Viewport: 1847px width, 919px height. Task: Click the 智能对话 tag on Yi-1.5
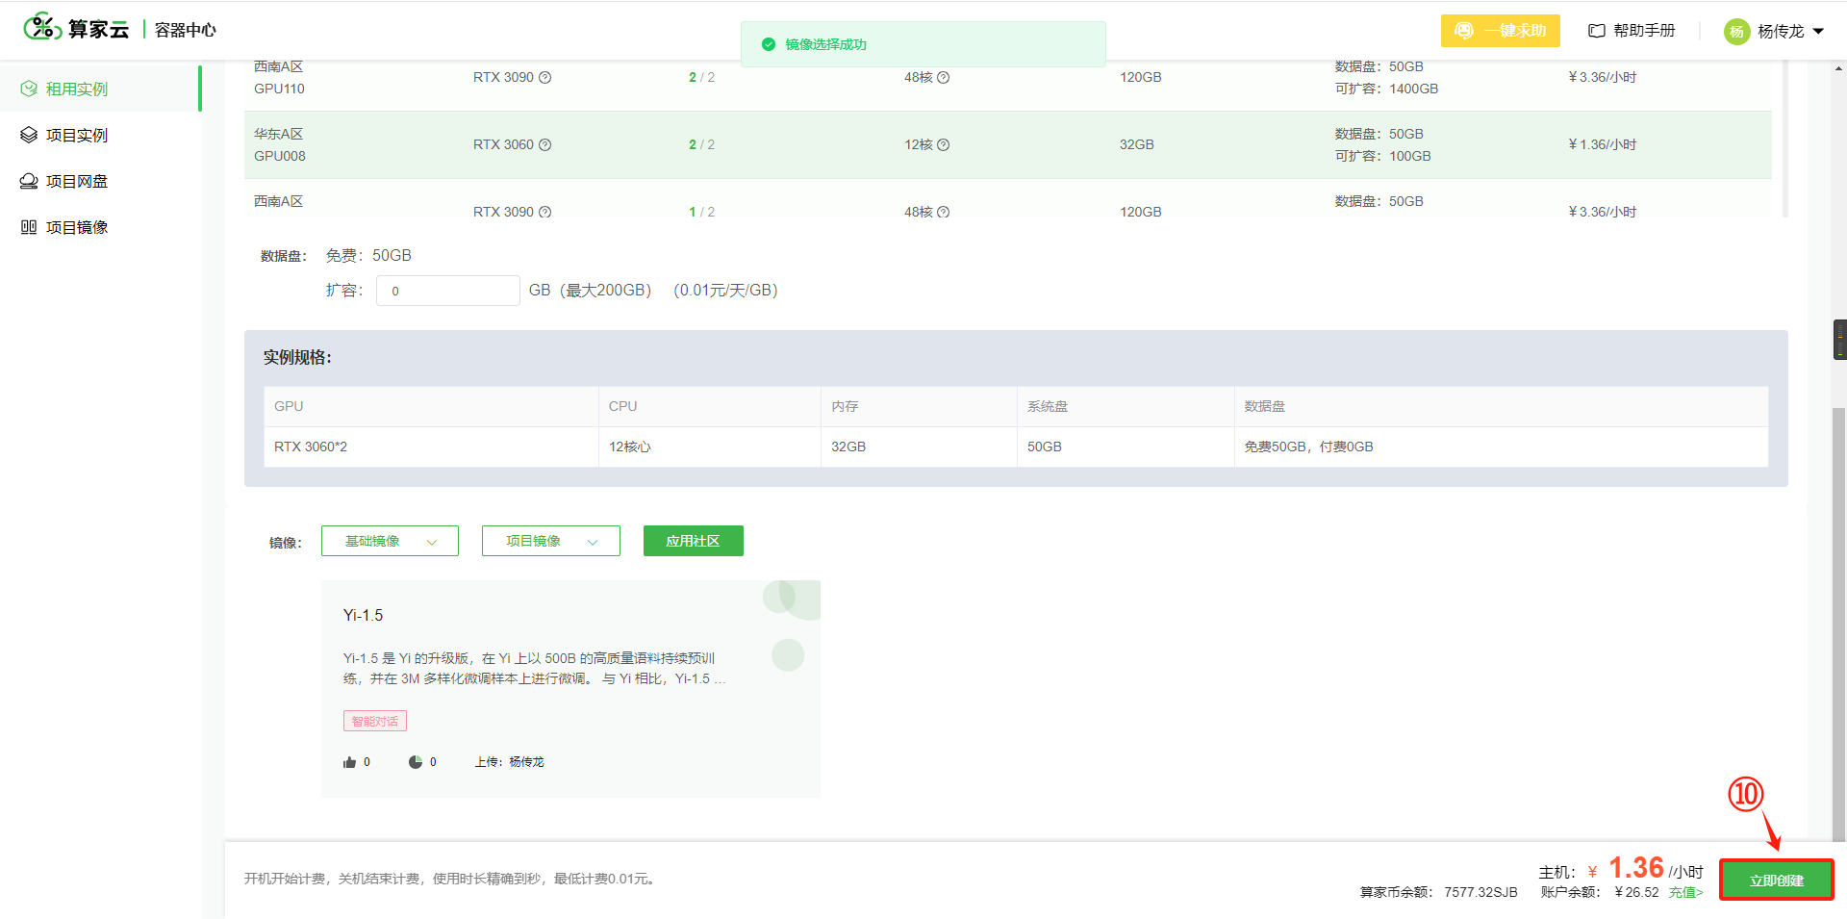tap(375, 721)
